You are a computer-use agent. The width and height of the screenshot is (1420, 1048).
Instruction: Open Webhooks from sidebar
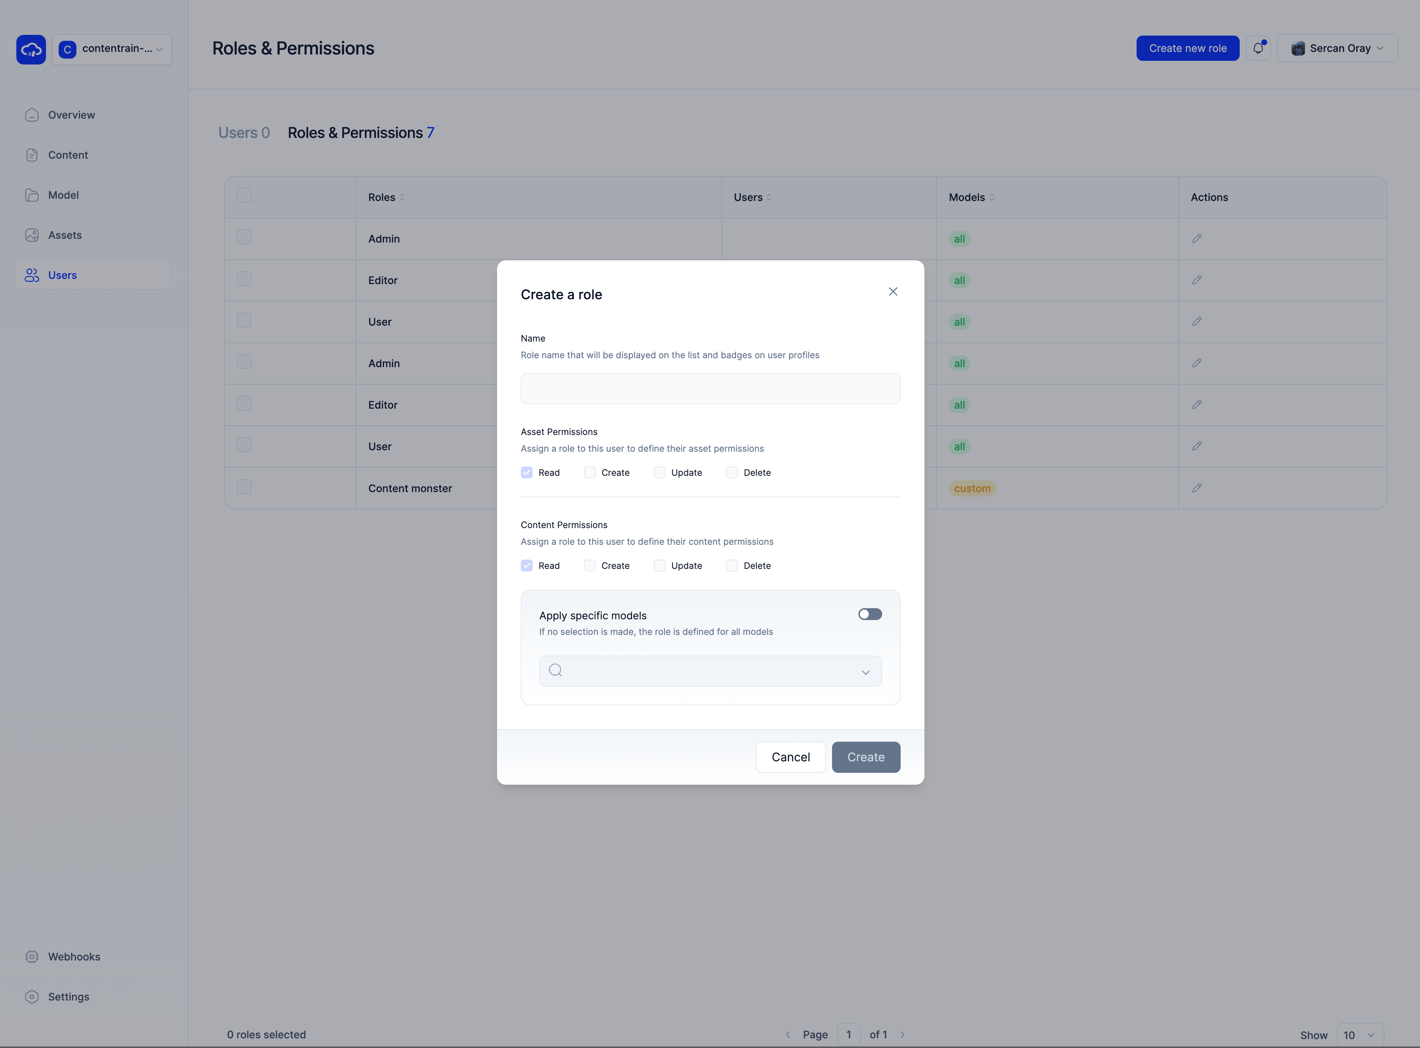click(x=73, y=957)
